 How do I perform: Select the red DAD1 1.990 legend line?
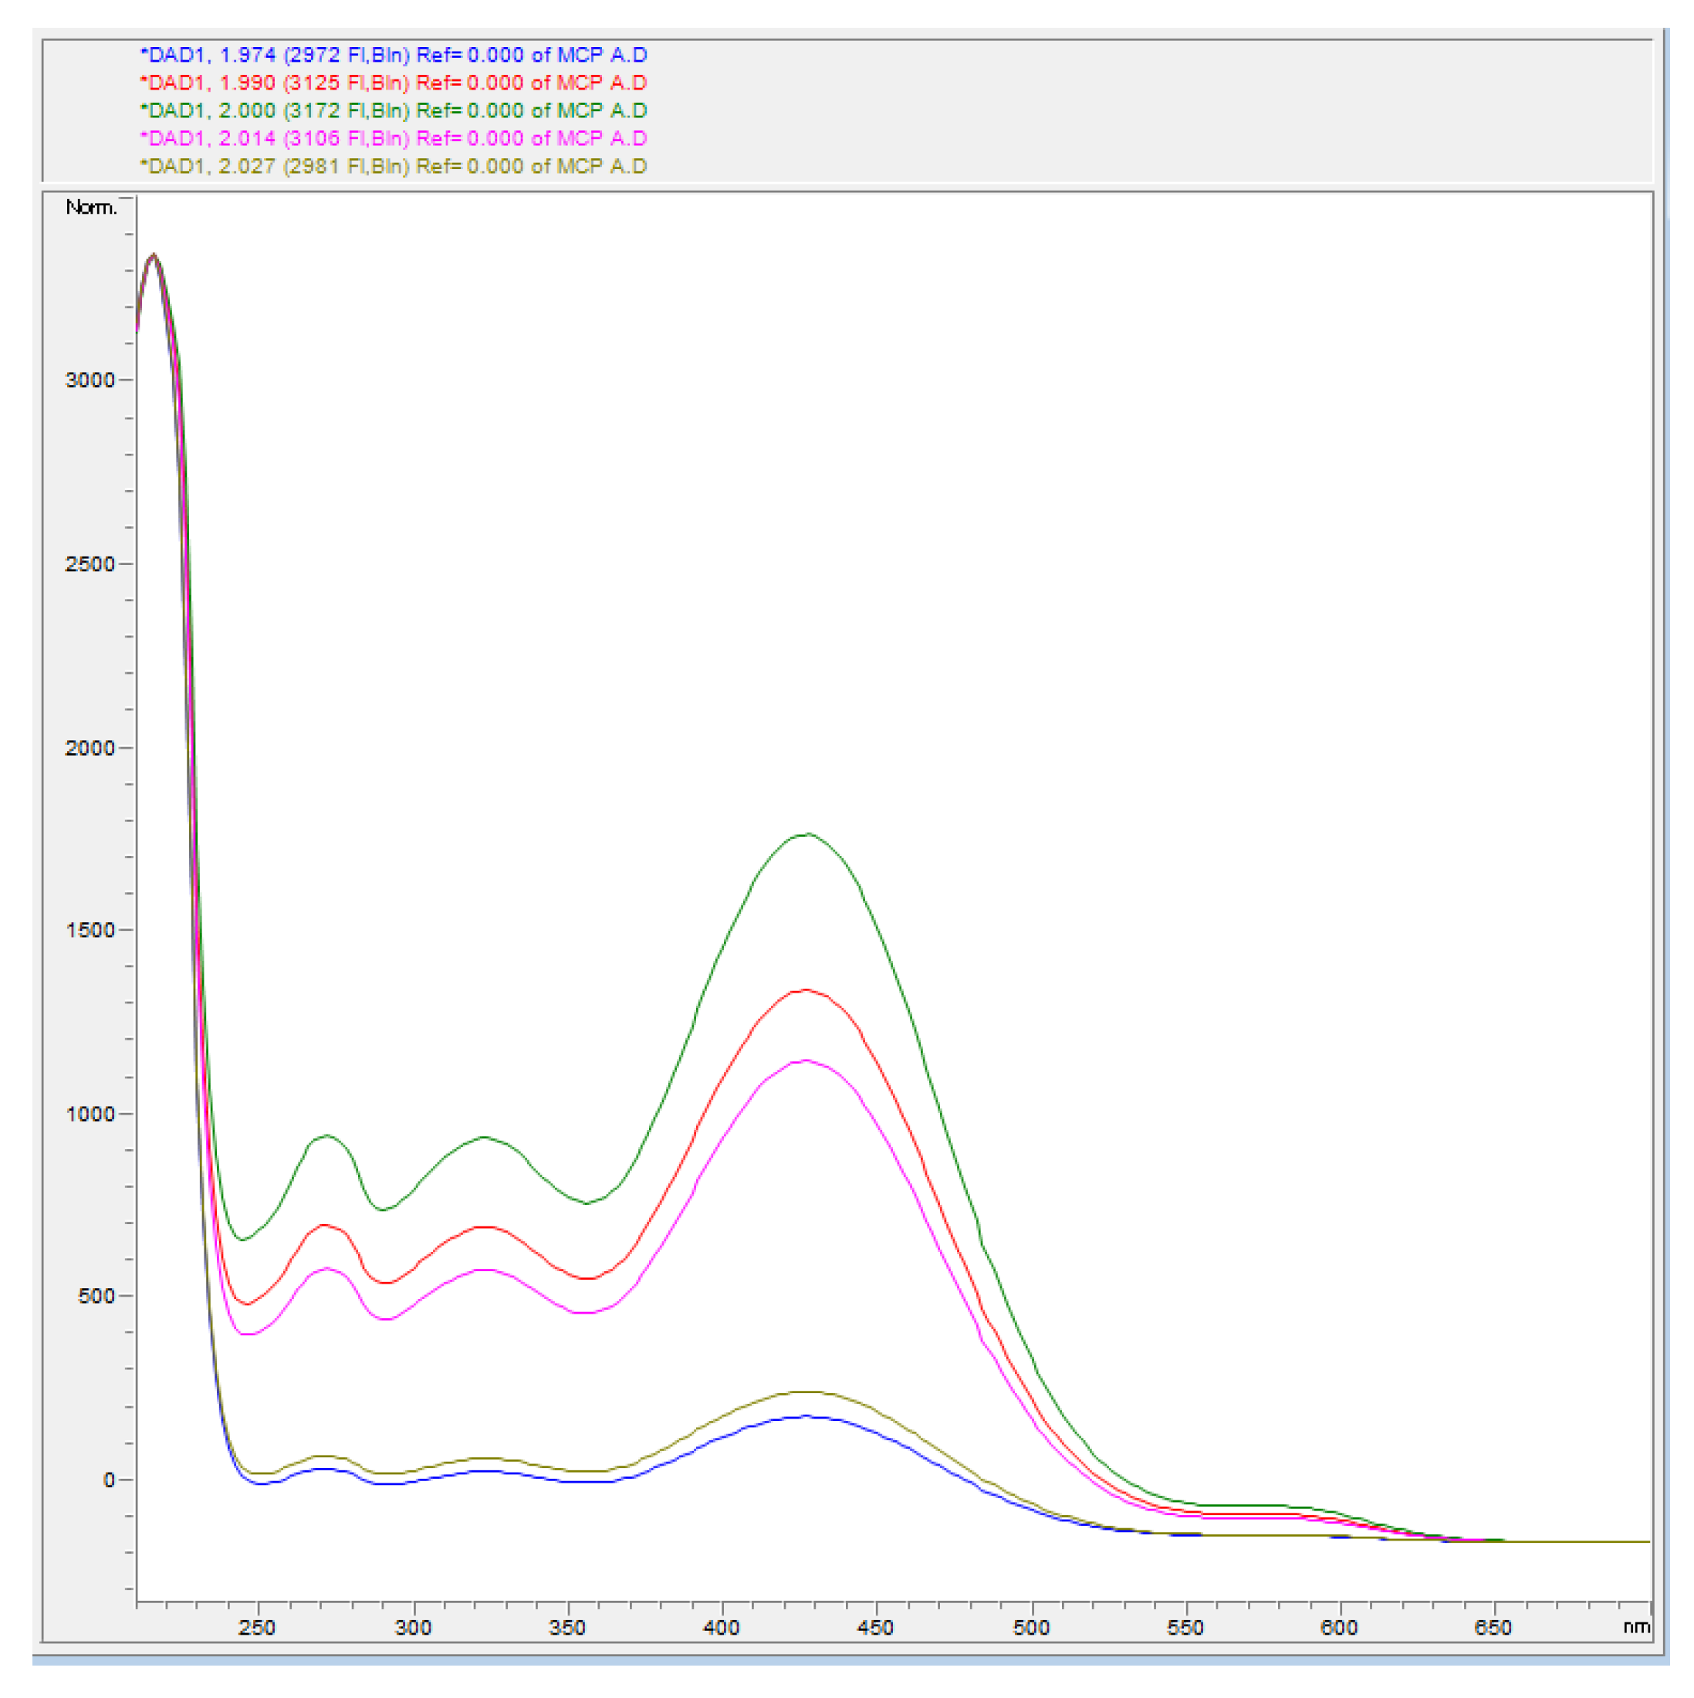click(393, 83)
